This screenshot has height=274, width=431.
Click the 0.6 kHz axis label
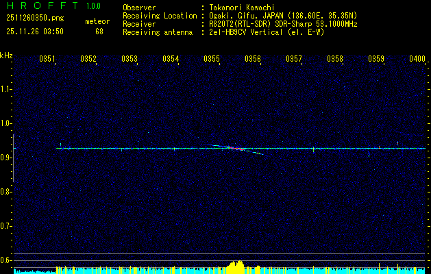point(5,260)
